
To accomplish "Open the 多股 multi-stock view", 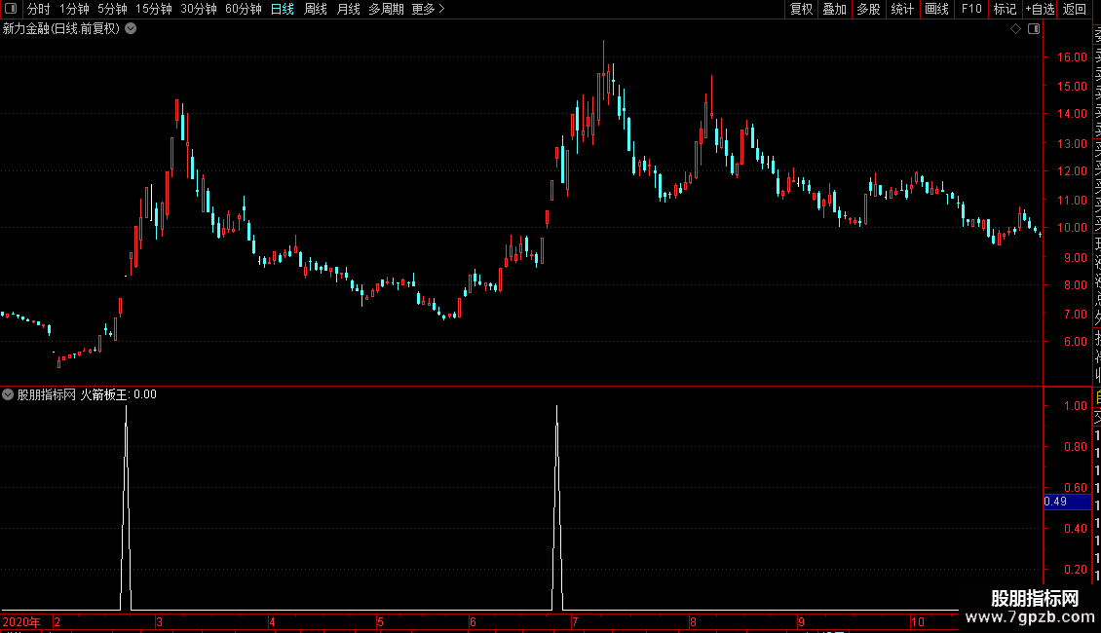I will [x=868, y=9].
